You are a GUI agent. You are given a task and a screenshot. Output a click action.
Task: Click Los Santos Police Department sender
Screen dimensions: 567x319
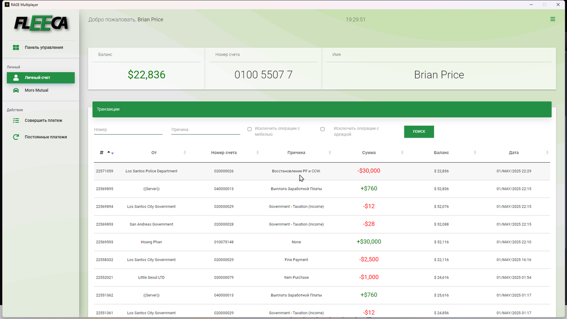coord(151,171)
